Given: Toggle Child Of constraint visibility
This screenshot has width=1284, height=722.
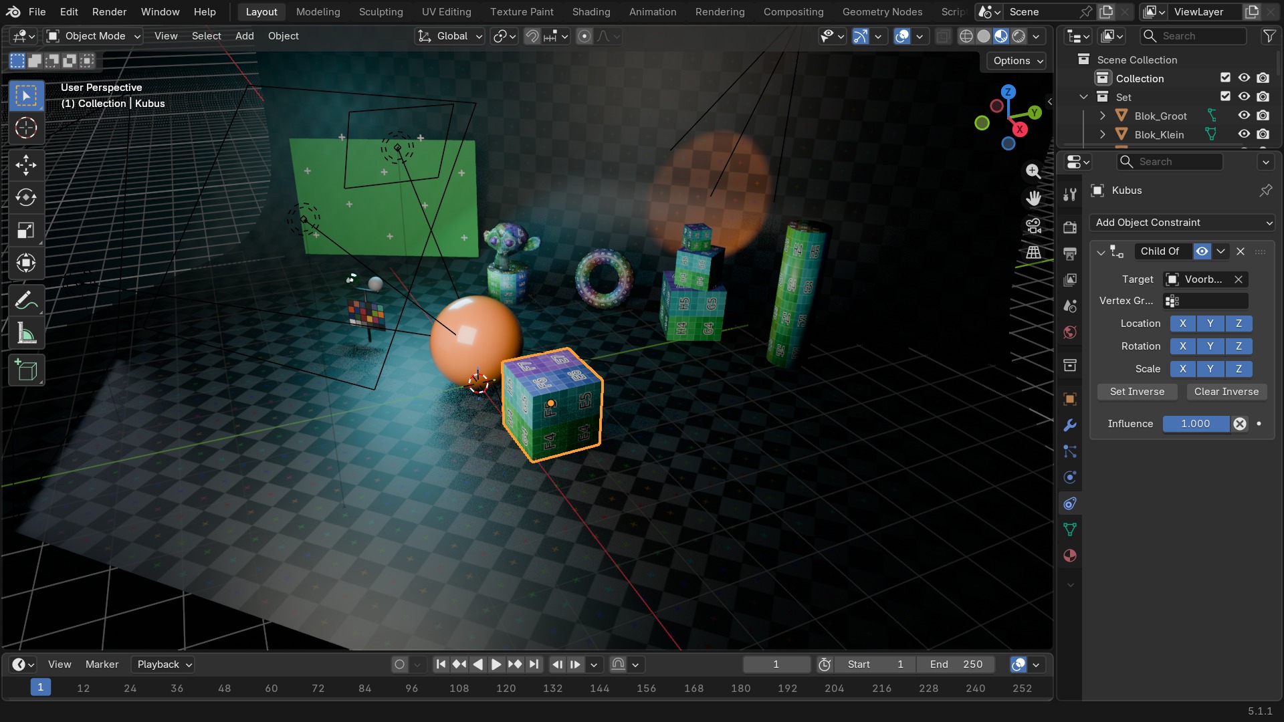Looking at the screenshot, I should point(1202,251).
